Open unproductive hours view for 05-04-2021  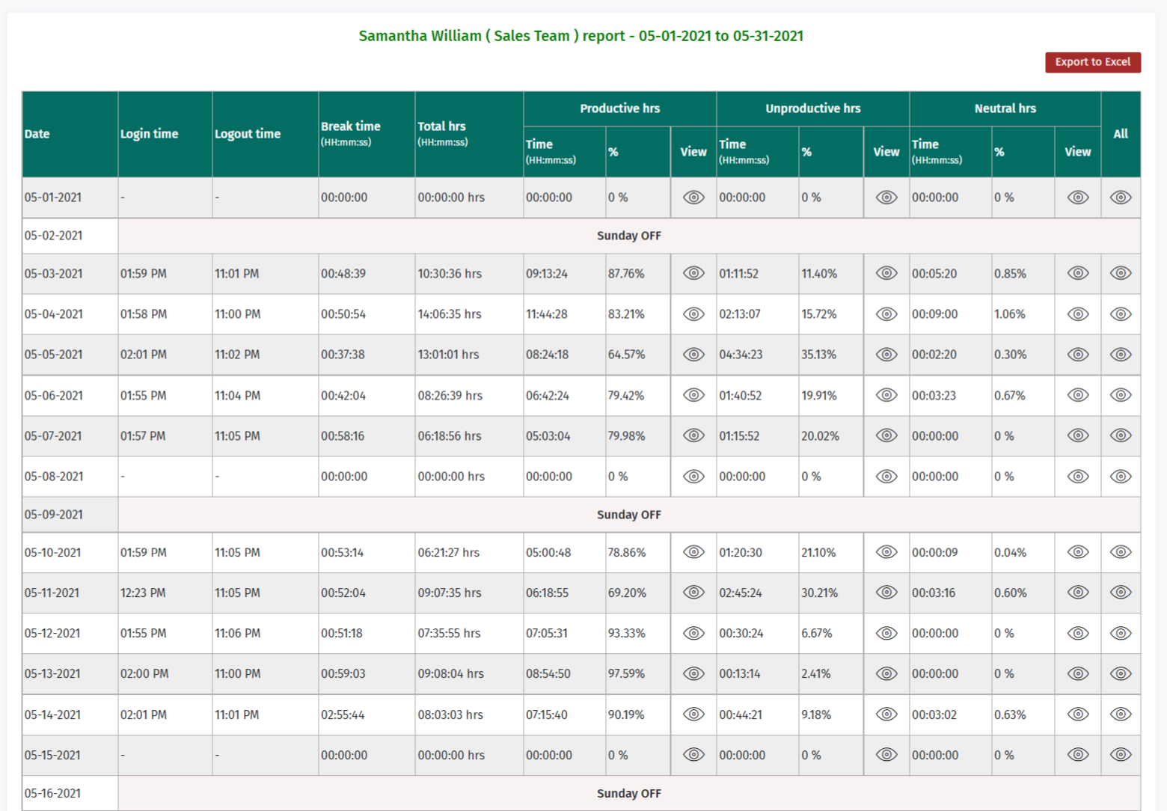(x=886, y=314)
